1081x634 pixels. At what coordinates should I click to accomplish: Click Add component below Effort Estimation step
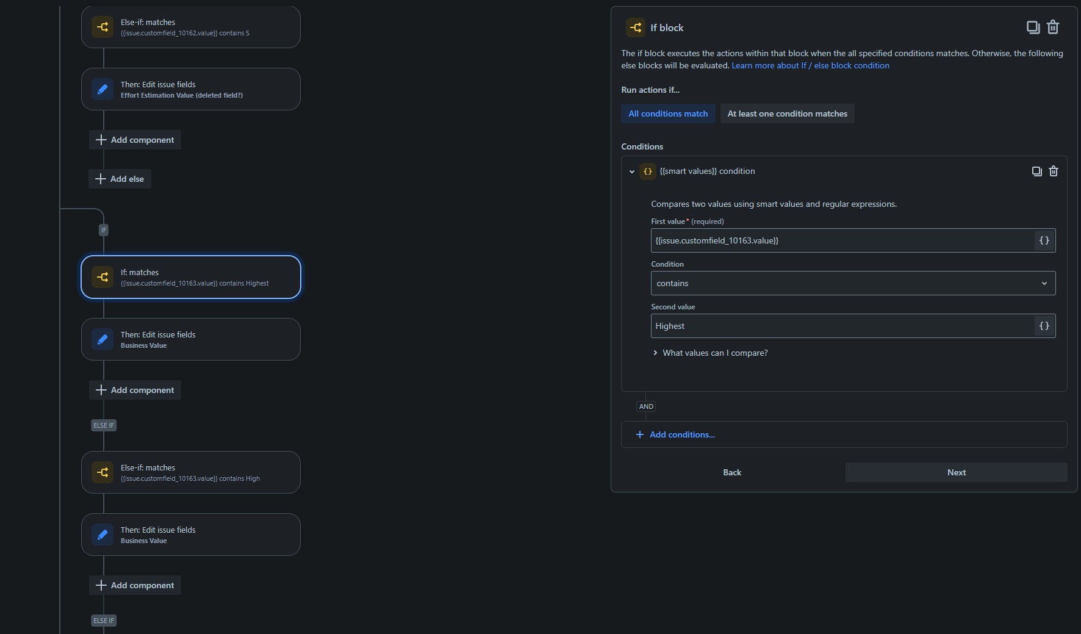[135, 140]
